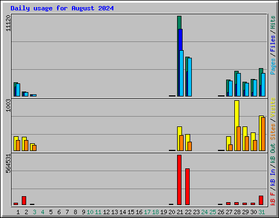The width and height of the screenshot is (279, 218).
Task: Click the x-axis day label 1
Action: click(x=18, y=212)
